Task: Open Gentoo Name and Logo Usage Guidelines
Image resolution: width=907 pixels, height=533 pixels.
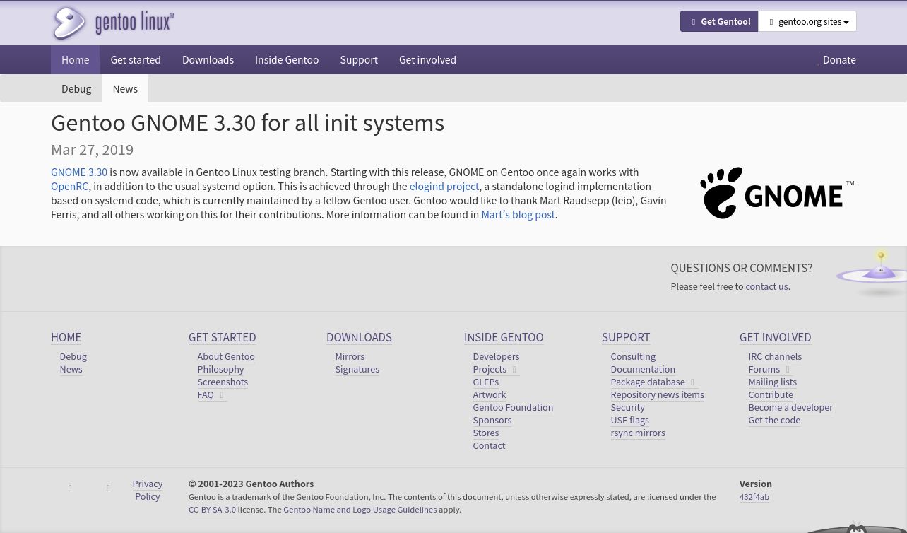Action: click(x=360, y=509)
